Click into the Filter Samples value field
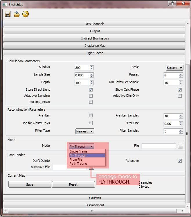191x217 pixels. pyautogui.click(x=171, y=131)
